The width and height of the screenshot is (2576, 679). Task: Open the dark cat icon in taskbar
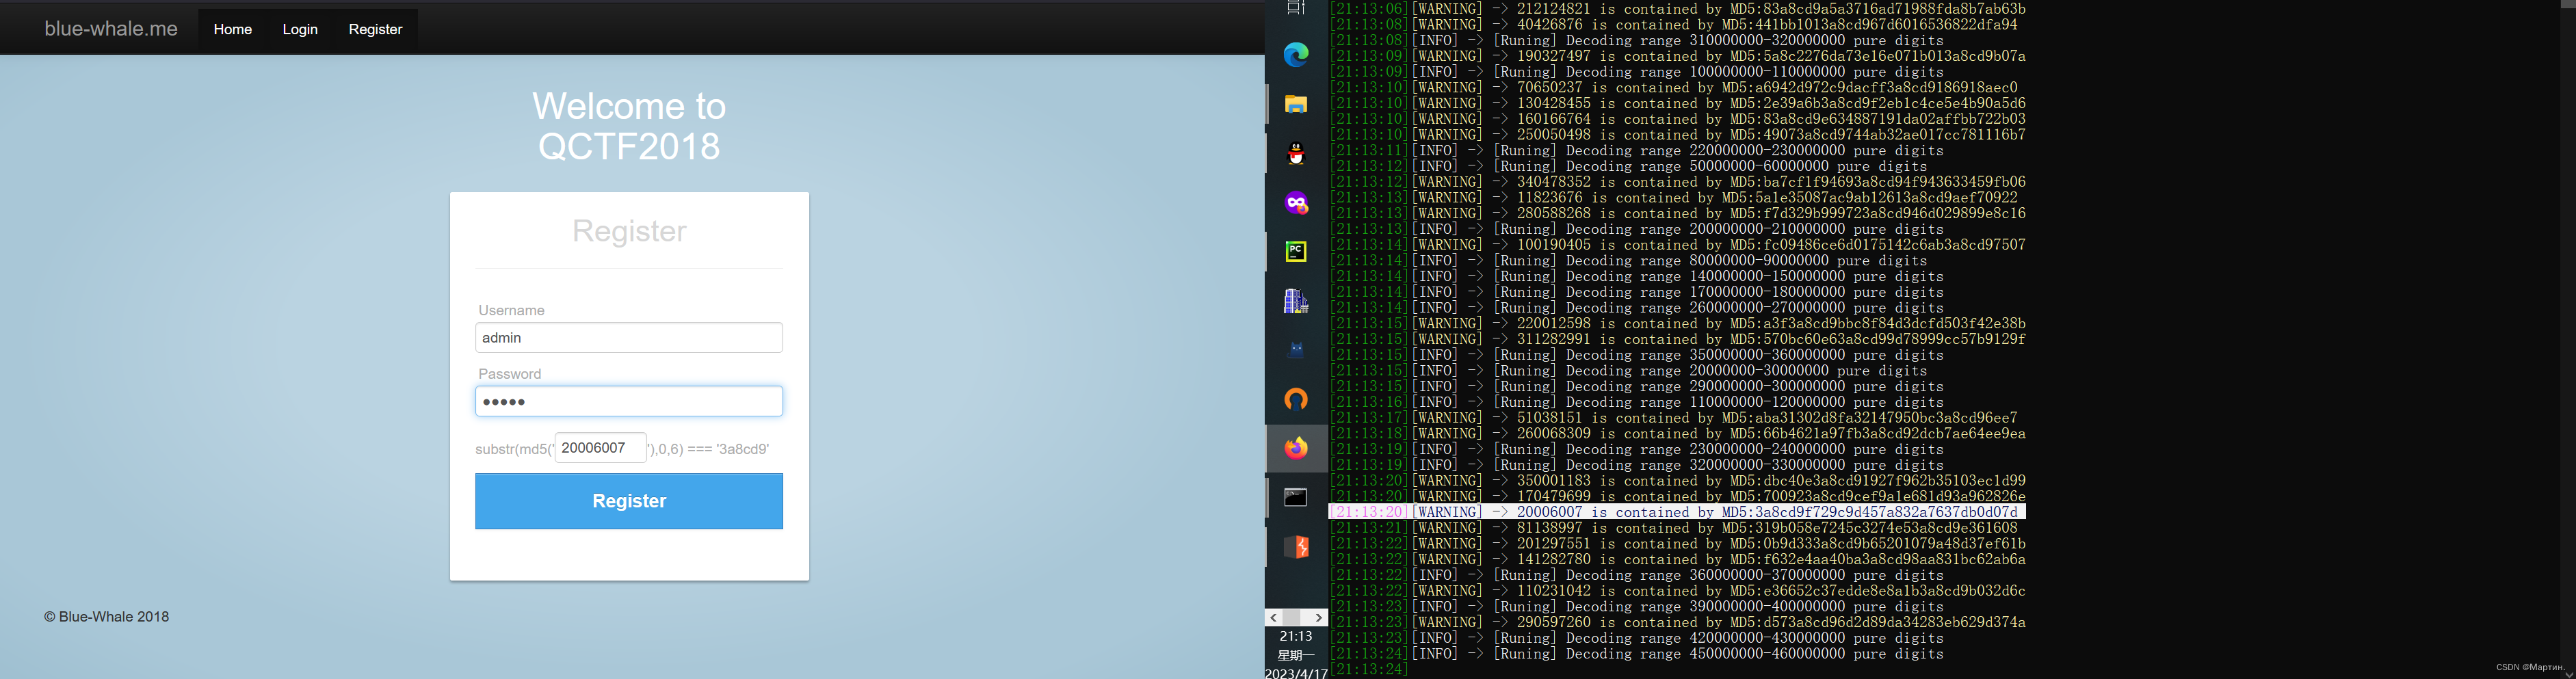tap(1296, 350)
